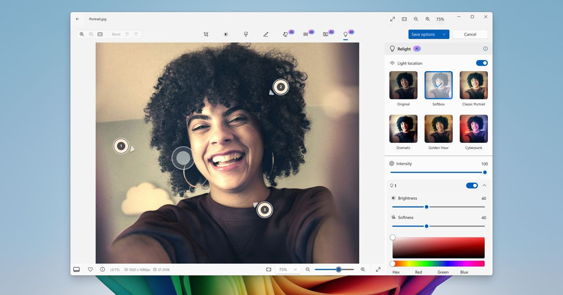Select the Classic Portrait lighting preset
The height and width of the screenshot is (295, 563).
tap(473, 85)
